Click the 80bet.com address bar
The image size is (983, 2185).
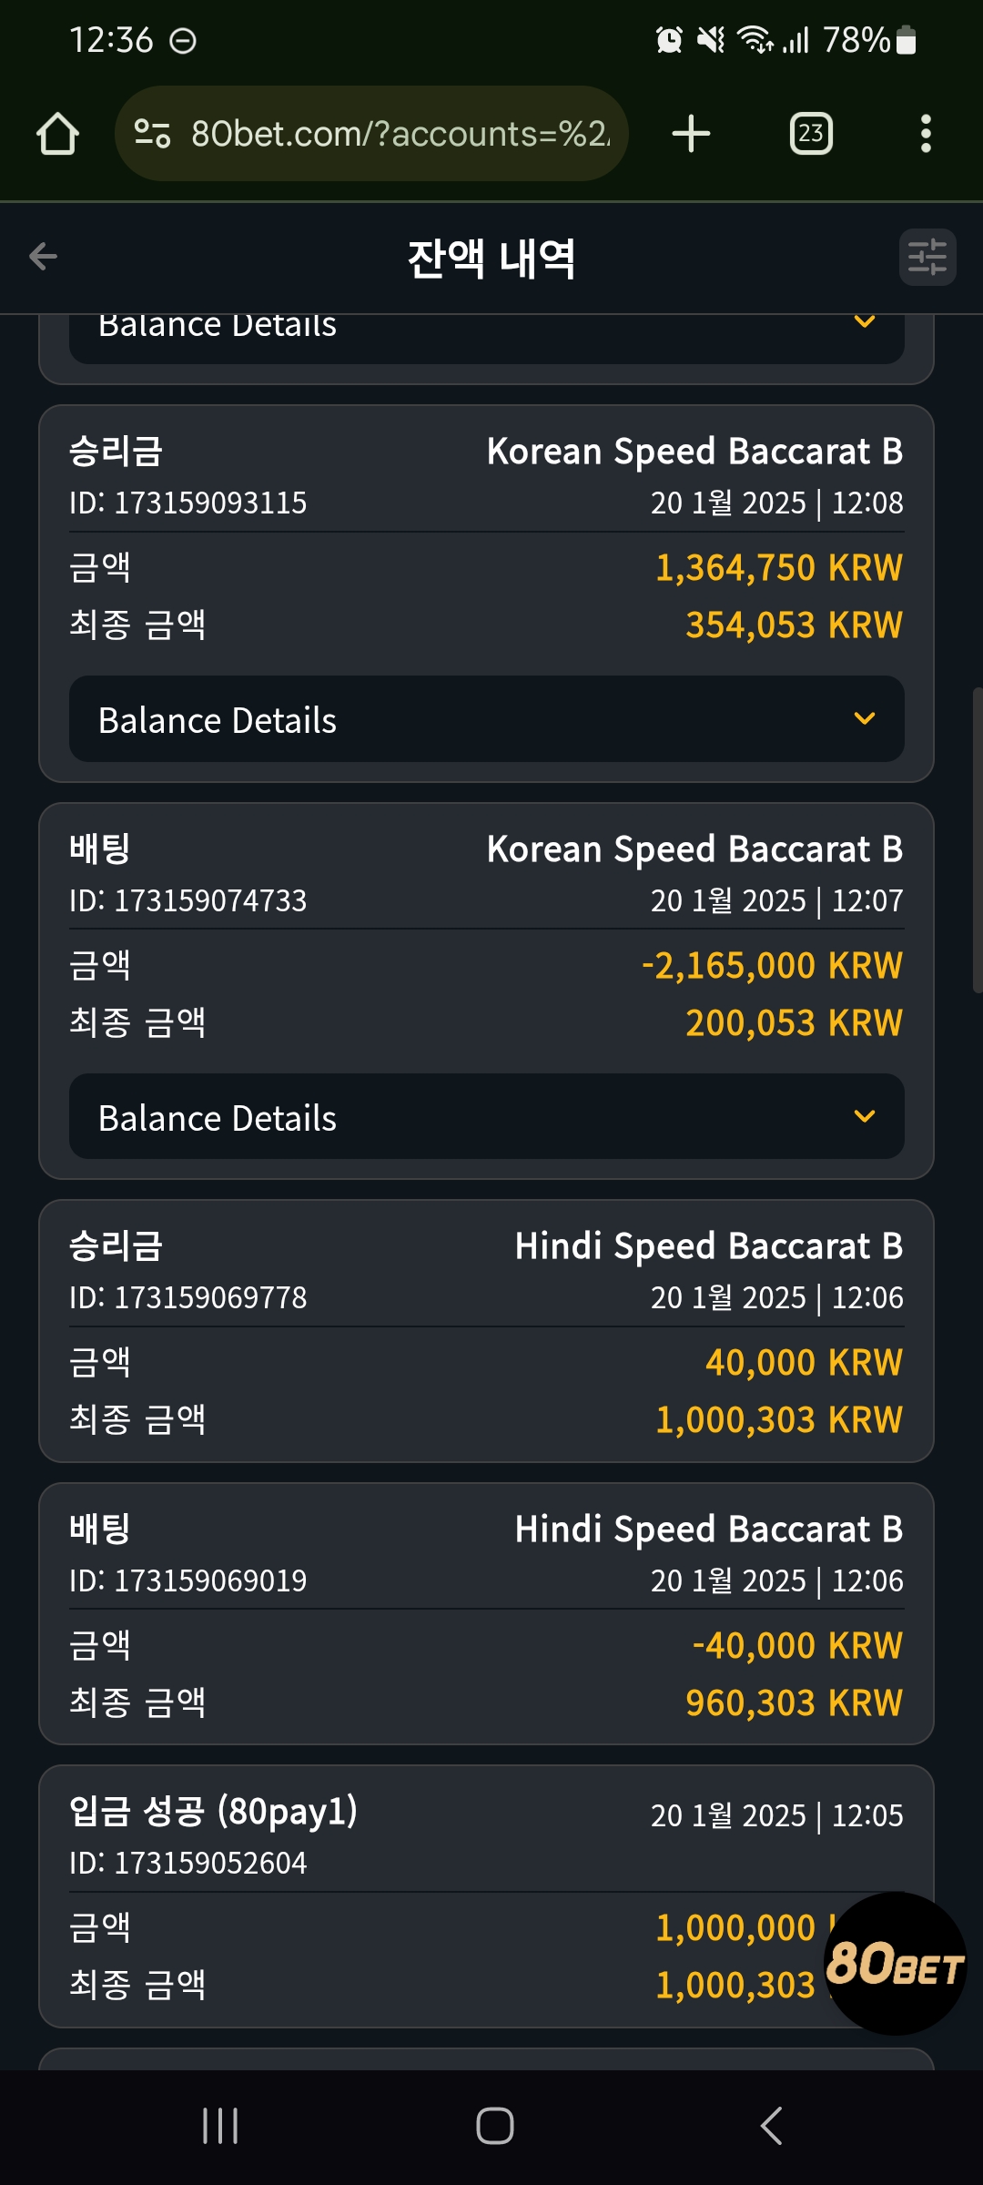[x=371, y=134]
